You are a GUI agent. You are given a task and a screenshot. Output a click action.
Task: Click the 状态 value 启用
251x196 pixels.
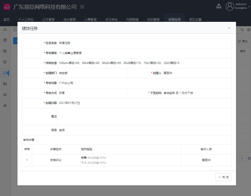[62, 130]
